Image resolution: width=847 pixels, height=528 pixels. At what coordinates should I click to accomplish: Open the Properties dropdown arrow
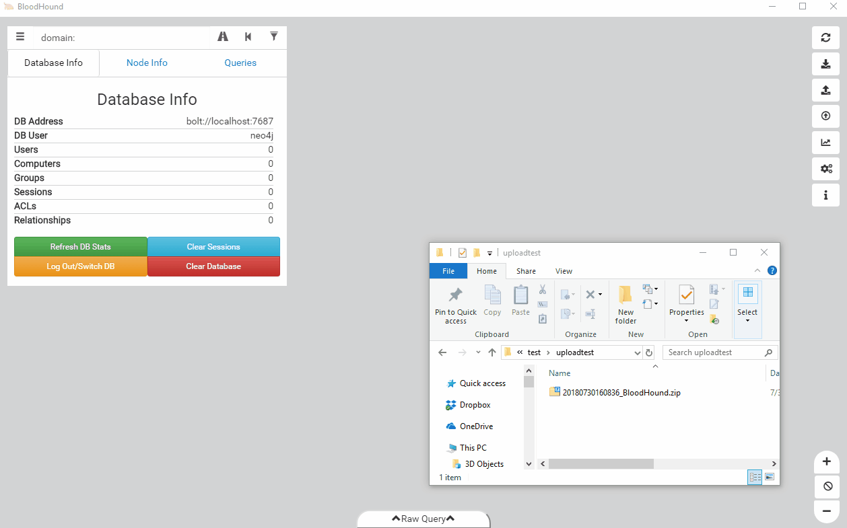[686, 321]
